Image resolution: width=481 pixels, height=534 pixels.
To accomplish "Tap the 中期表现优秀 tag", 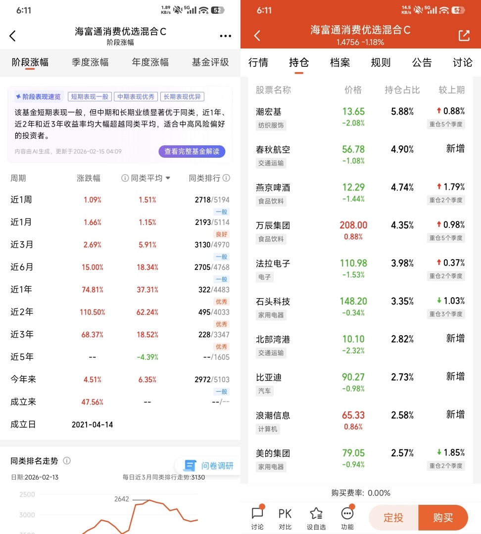I will (x=136, y=97).
